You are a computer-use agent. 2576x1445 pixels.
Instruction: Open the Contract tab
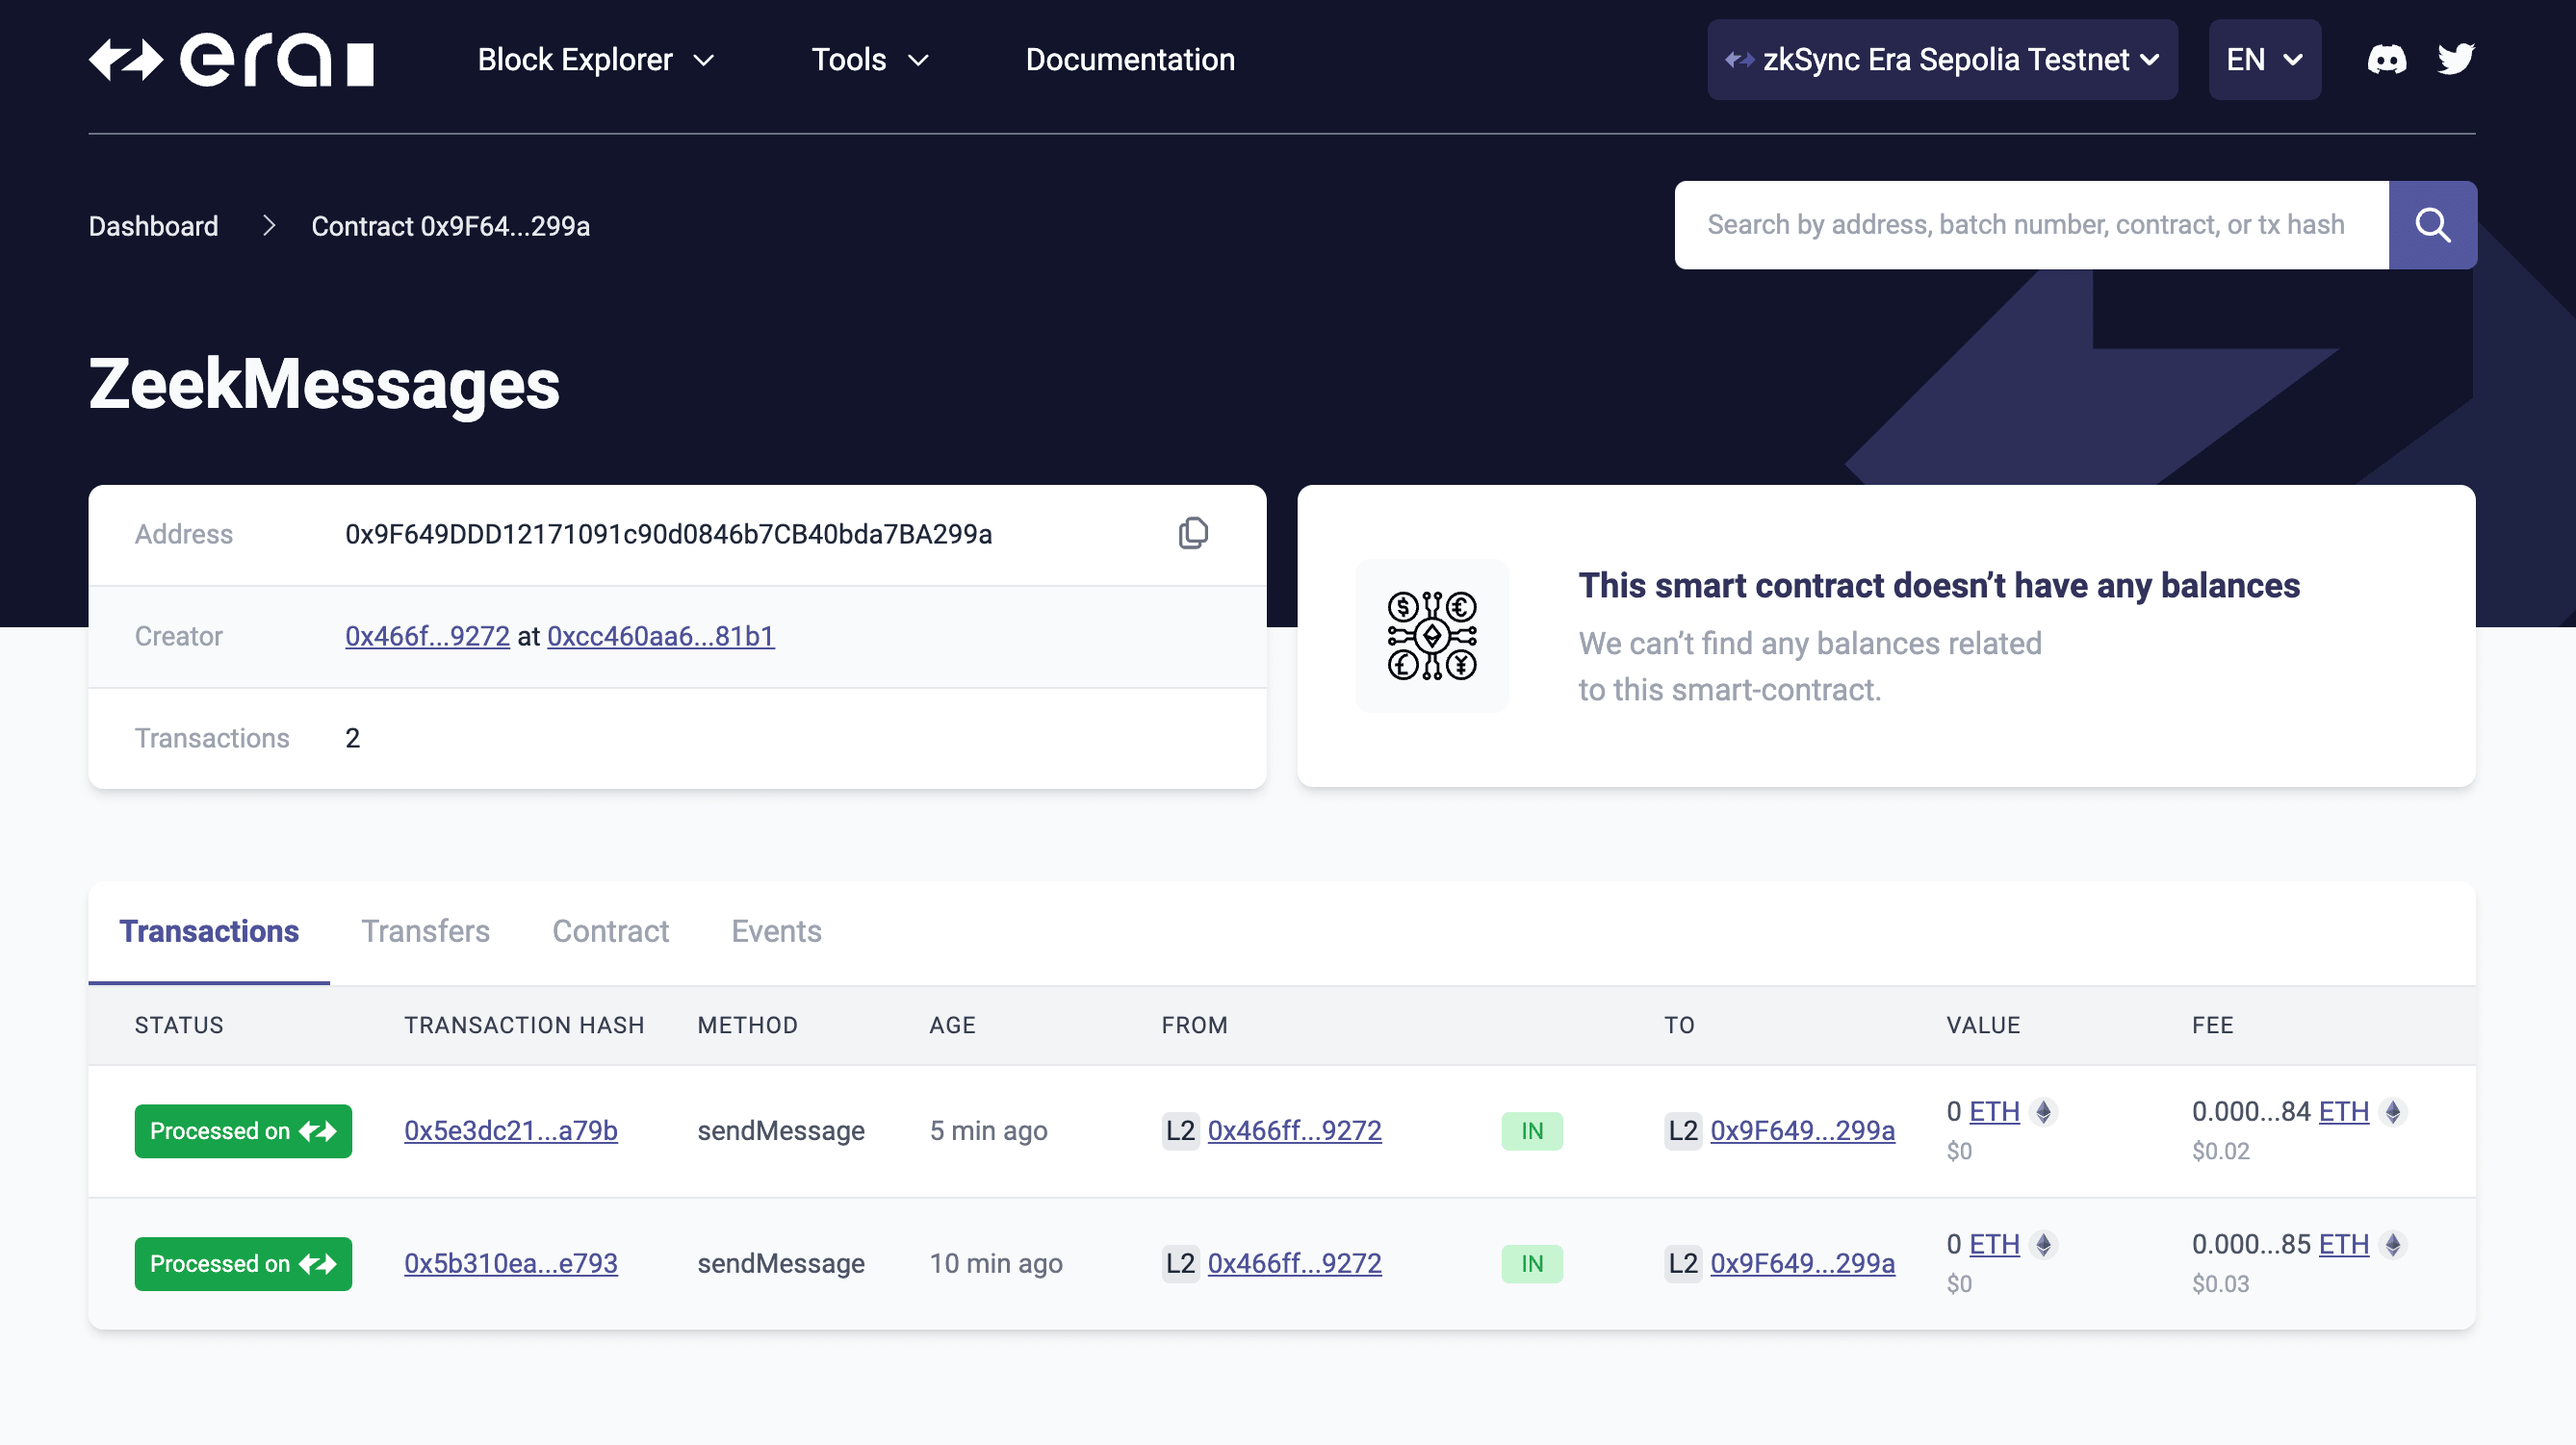611,930
